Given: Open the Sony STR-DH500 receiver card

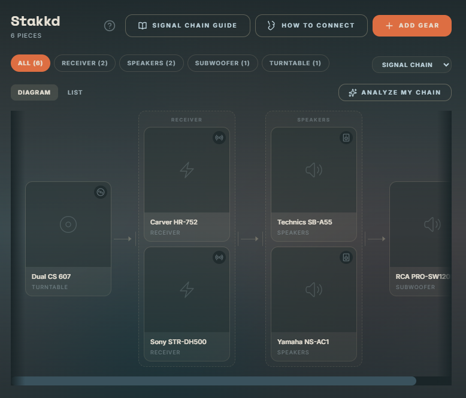Looking at the screenshot, I should pos(187,304).
